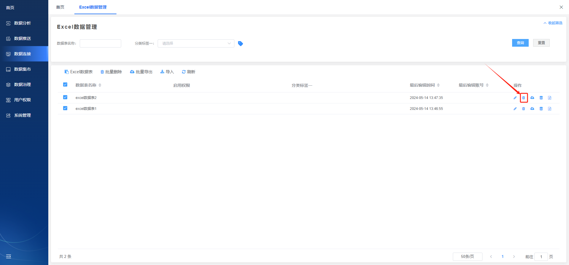Click the trash delete icon for excel数据表2

click(524, 98)
